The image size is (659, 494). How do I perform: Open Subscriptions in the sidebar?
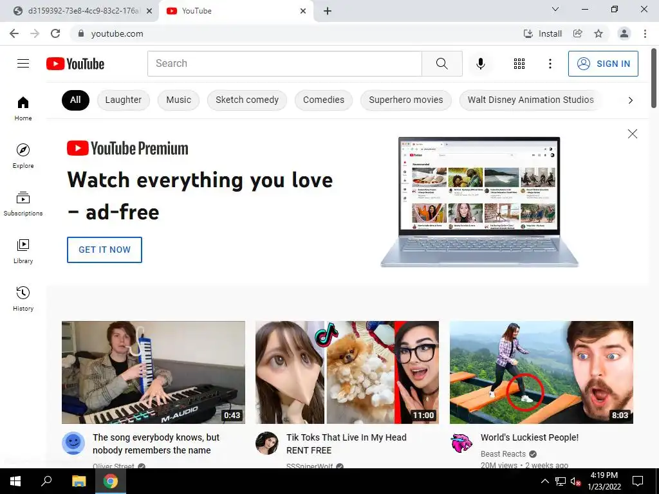pyautogui.click(x=23, y=204)
